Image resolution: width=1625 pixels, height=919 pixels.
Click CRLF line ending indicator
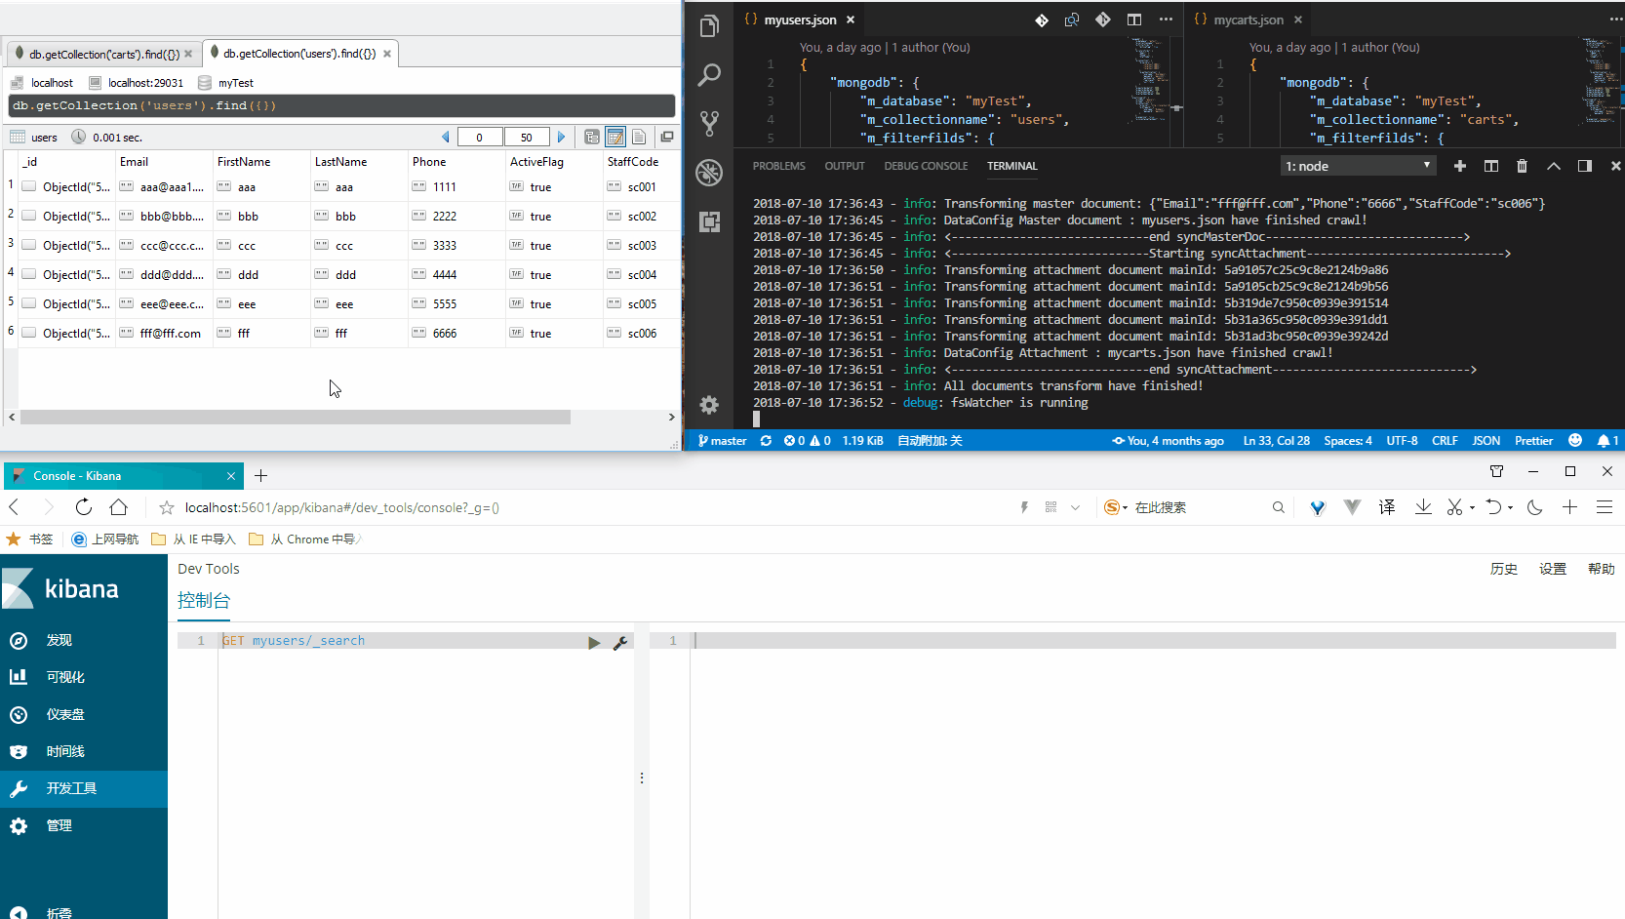pyautogui.click(x=1445, y=441)
